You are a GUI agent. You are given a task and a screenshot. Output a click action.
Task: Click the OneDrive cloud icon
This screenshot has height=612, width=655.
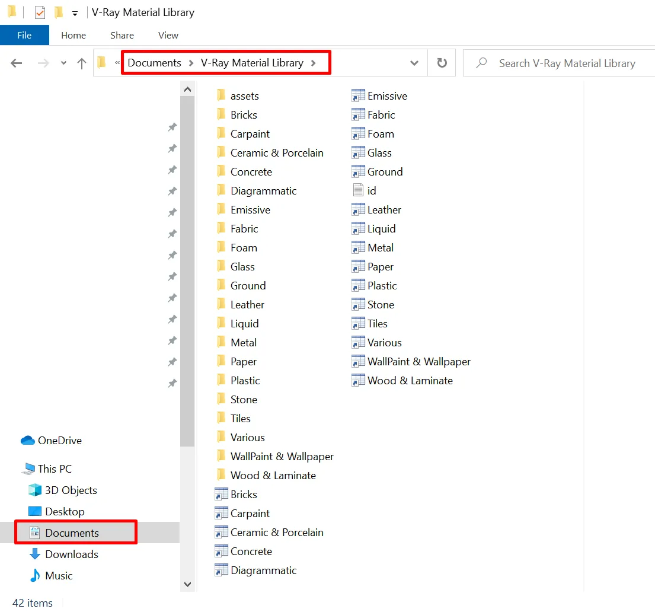(28, 441)
